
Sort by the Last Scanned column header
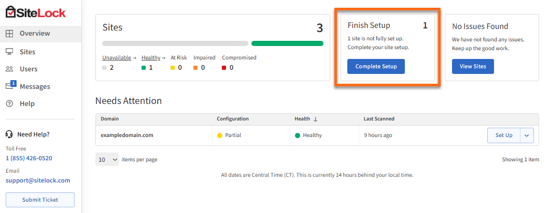pyautogui.click(x=379, y=119)
